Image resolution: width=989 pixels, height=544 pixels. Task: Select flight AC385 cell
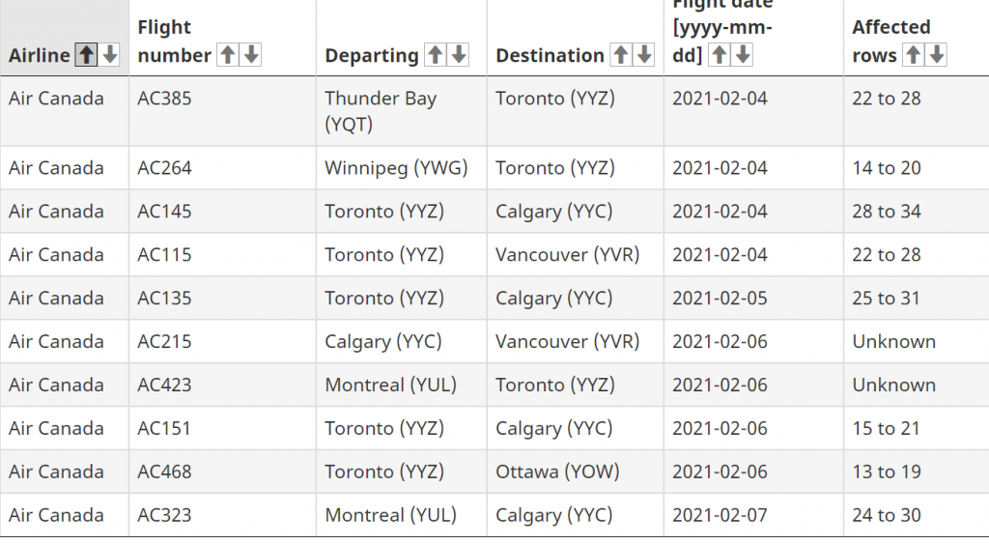pos(223,111)
